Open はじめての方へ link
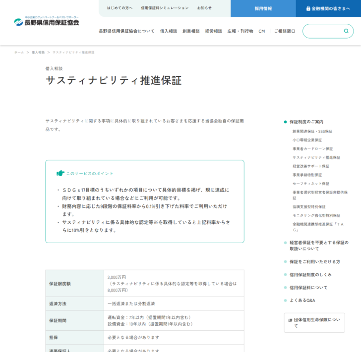Screen dimensions: 361x352 pos(120,8)
